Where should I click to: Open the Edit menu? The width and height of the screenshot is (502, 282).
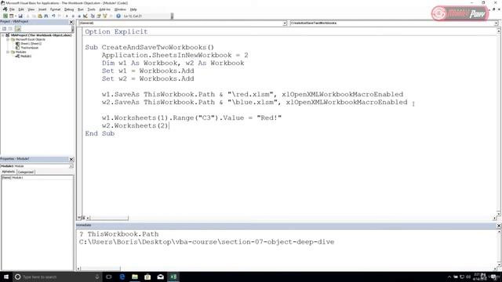21,9
